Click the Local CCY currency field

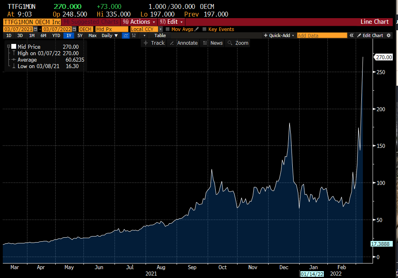pyautogui.click(x=144, y=29)
